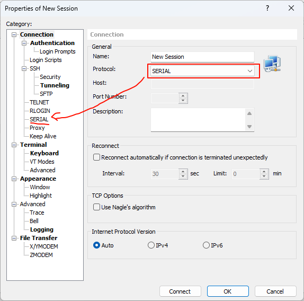Select Bell tree item

coord(34,221)
